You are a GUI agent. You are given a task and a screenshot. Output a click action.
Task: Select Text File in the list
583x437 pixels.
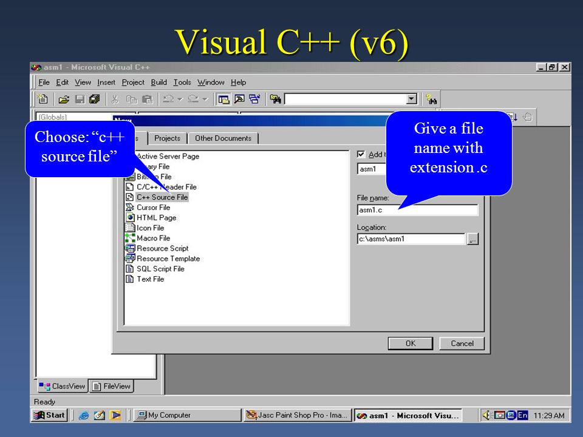point(150,279)
